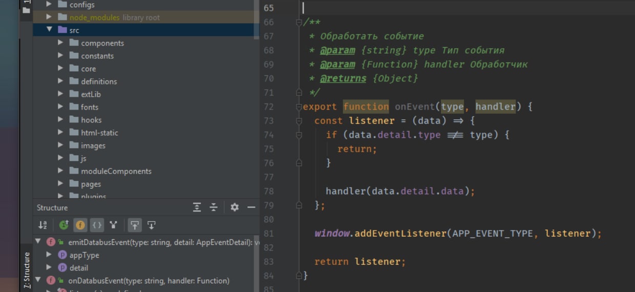Collapse the src folder in project tree
635x292 pixels.
[x=49, y=30]
